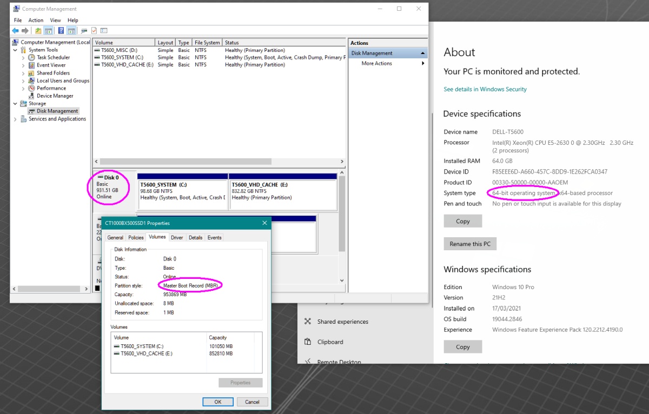The width and height of the screenshot is (649, 414).
Task: Select T5600_MISC (D:) in the volume list
Action: pyautogui.click(x=219, y=50)
